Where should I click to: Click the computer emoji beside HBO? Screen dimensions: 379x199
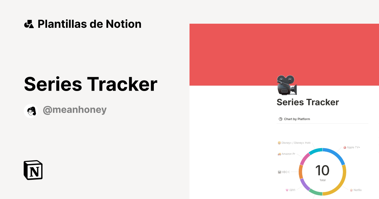(x=279, y=172)
